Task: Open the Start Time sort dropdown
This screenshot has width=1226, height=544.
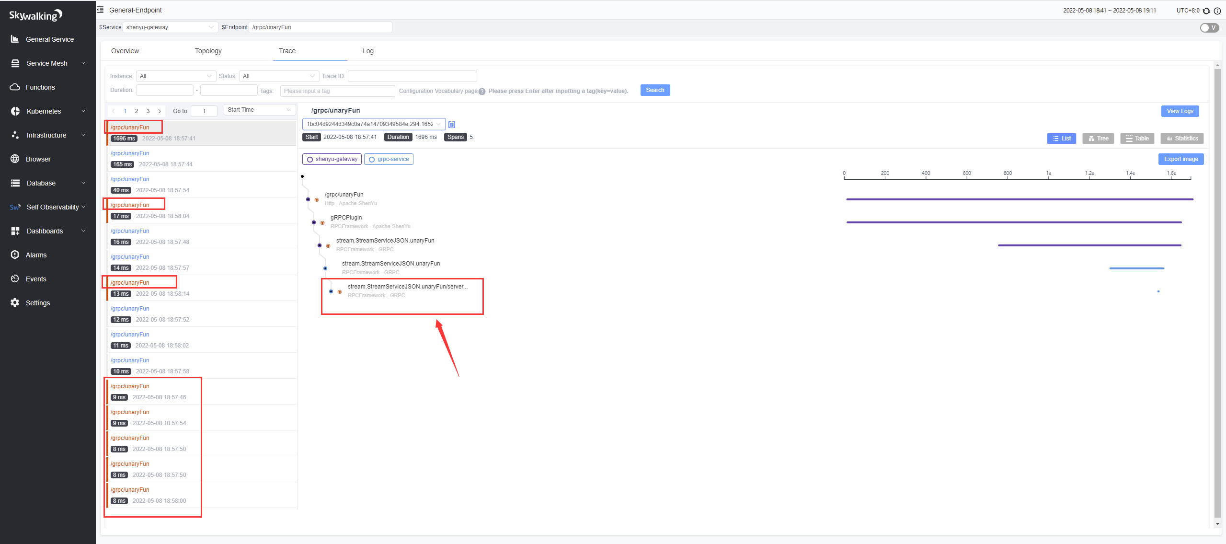Action: point(259,110)
